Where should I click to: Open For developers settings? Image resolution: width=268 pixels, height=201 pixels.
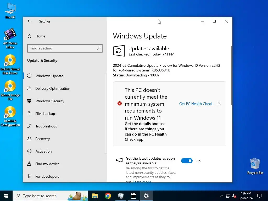(47, 176)
